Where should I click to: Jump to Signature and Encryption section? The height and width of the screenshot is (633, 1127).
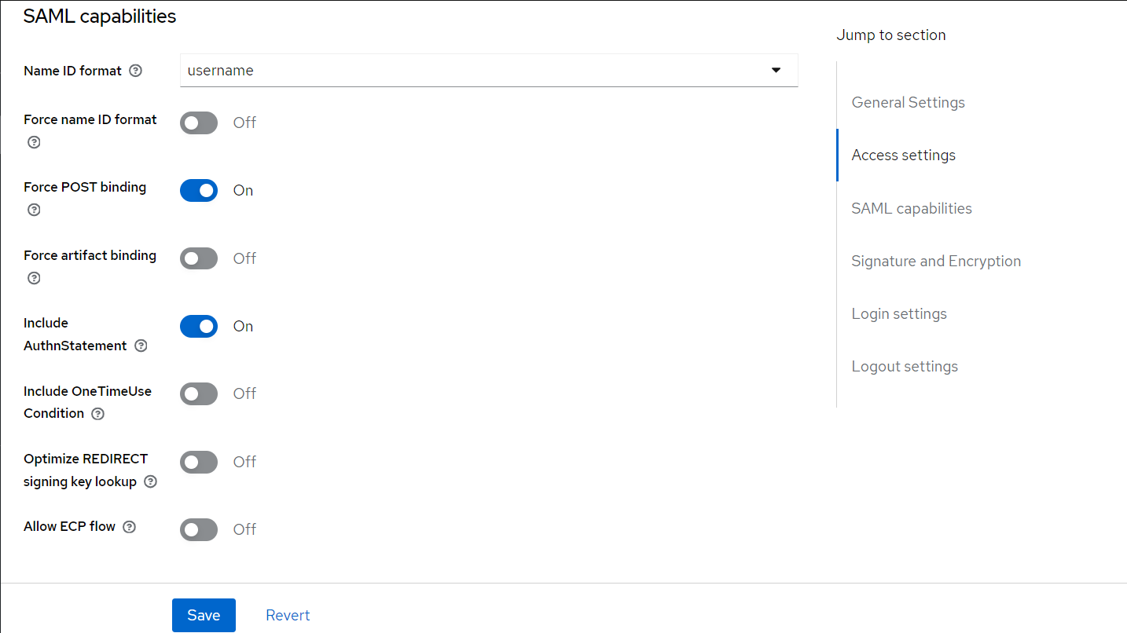tap(936, 262)
